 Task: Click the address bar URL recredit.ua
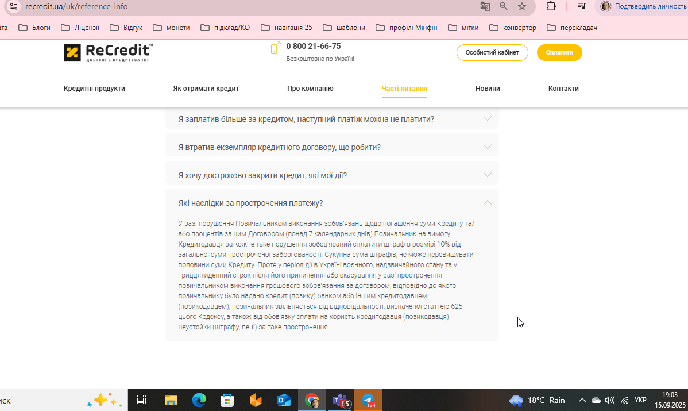[x=76, y=6]
